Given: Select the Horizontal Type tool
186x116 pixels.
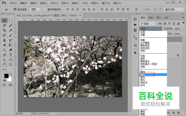Looking at the screenshot, I should tap(10, 55).
